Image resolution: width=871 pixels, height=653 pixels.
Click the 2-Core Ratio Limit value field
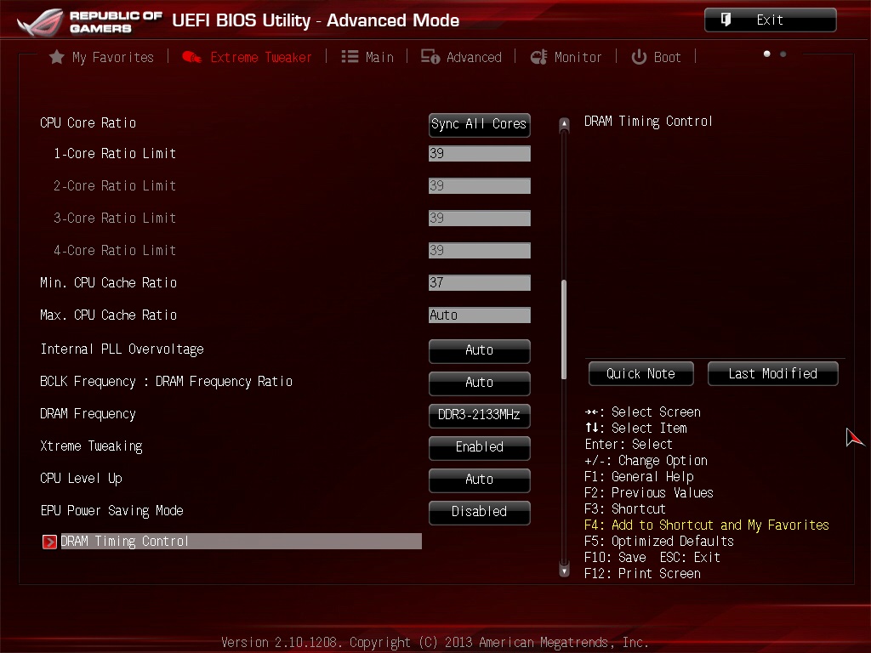pyautogui.click(x=480, y=186)
